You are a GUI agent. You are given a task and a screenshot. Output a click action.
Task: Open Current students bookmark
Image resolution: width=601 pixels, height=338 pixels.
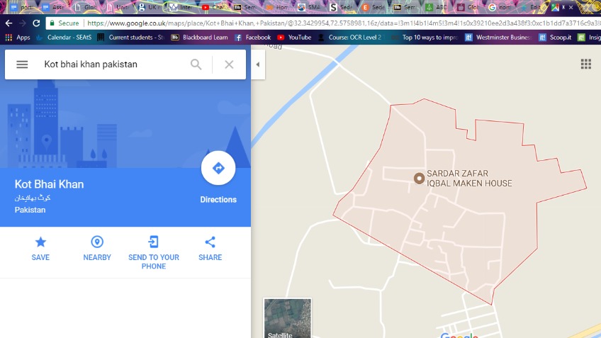130,37
